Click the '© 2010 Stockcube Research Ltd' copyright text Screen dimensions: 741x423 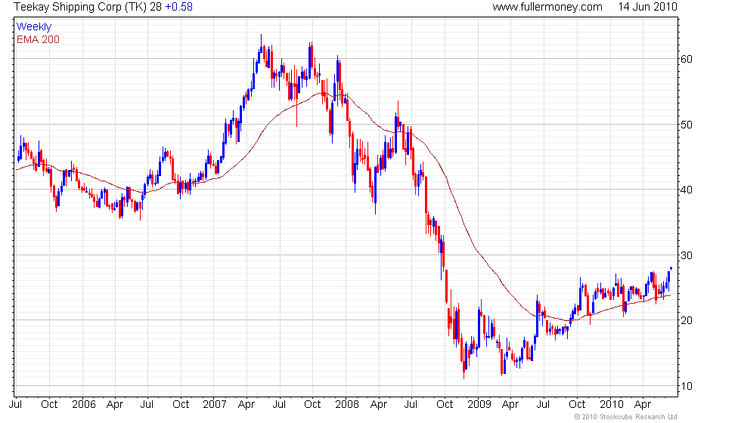tap(626, 417)
